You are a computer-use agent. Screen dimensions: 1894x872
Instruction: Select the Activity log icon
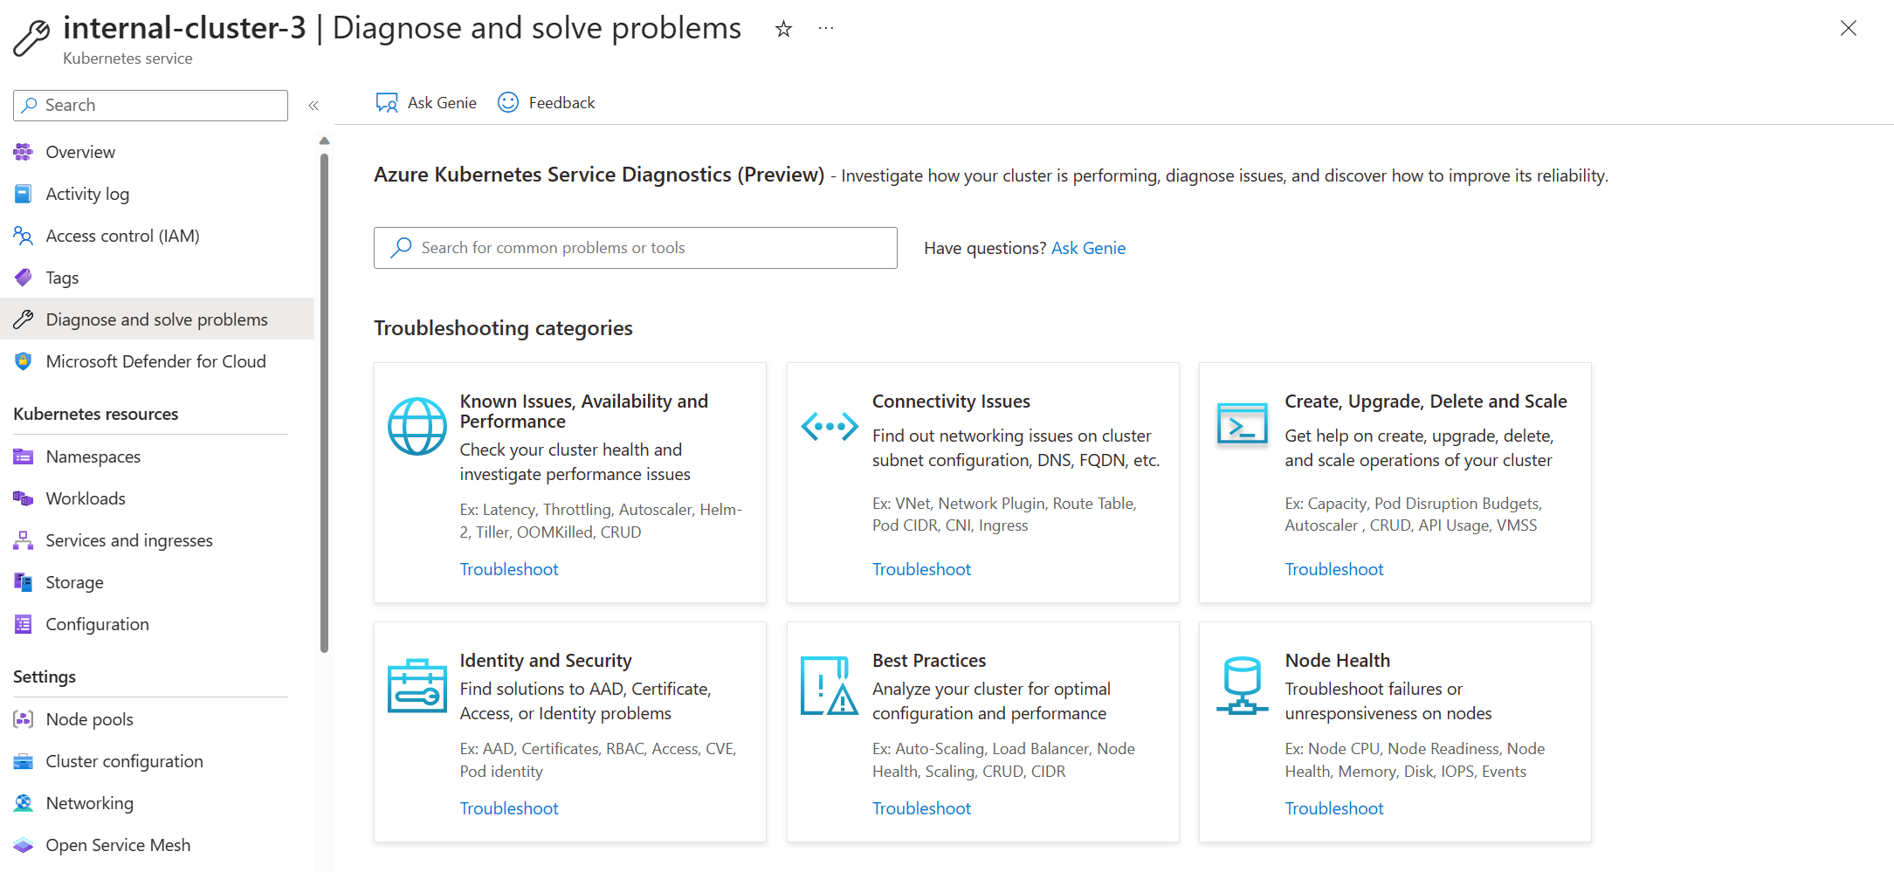tap(24, 193)
